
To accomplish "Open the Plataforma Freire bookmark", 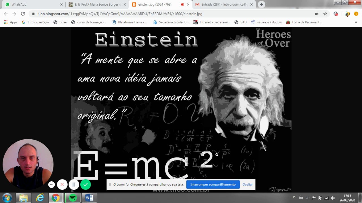I will 130,22.
